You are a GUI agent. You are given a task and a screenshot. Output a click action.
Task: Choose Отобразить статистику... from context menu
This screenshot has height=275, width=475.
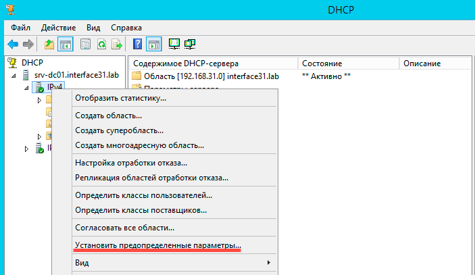[x=174, y=98]
